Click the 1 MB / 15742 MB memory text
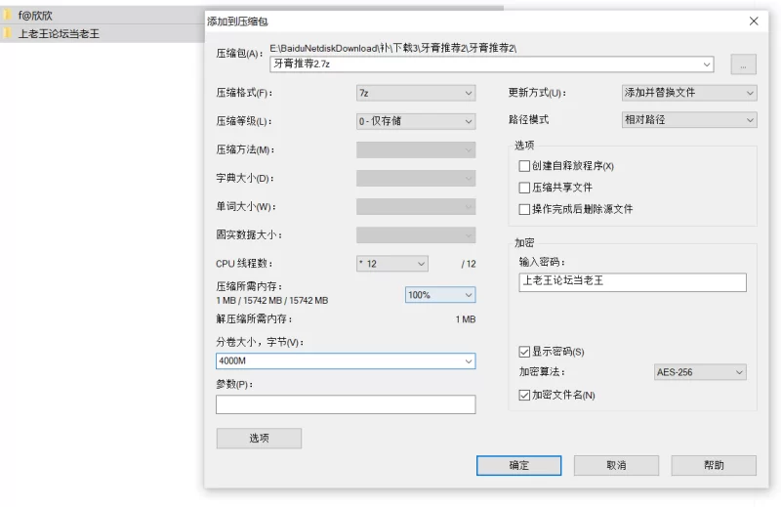 [272, 301]
